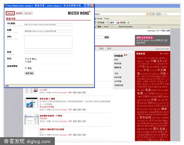Click the gray save button in popup
This screenshot has height=145, width=184.
pos(29,73)
